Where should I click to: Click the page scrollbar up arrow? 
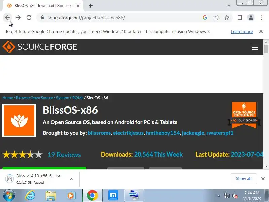pos(266,42)
